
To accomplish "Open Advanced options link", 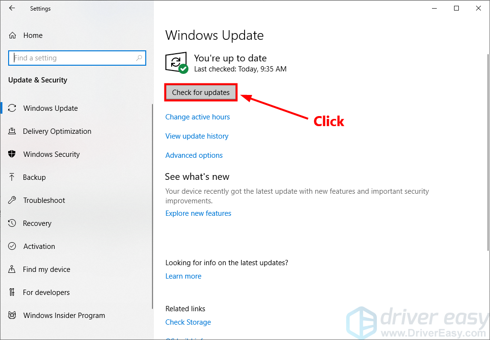I will (194, 155).
